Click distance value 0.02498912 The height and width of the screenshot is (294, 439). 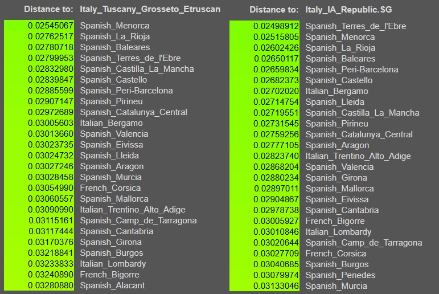(276, 26)
